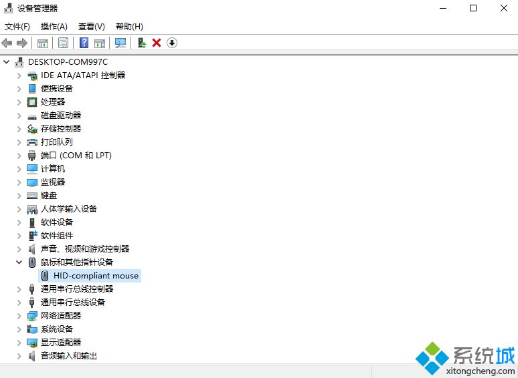Click the IDE ATA/ATAPI 控制器 icon

[32, 75]
